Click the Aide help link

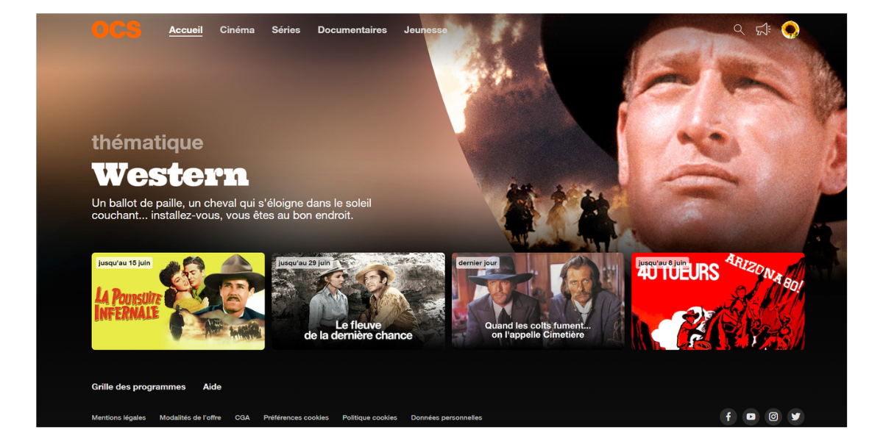click(x=212, y=387)
